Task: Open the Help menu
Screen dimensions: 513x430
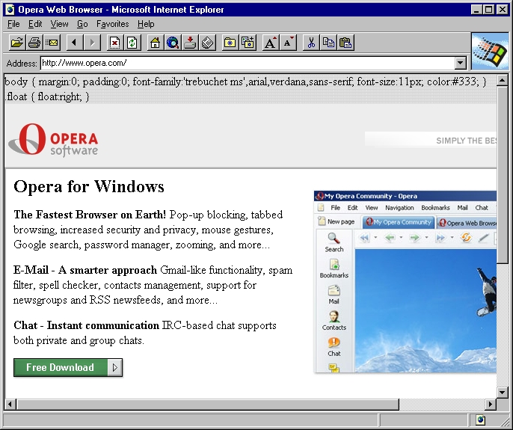Action: [x=146, y=24]
